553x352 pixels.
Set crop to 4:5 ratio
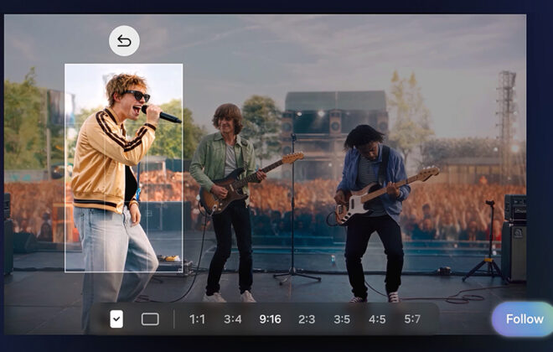point(377,319)
